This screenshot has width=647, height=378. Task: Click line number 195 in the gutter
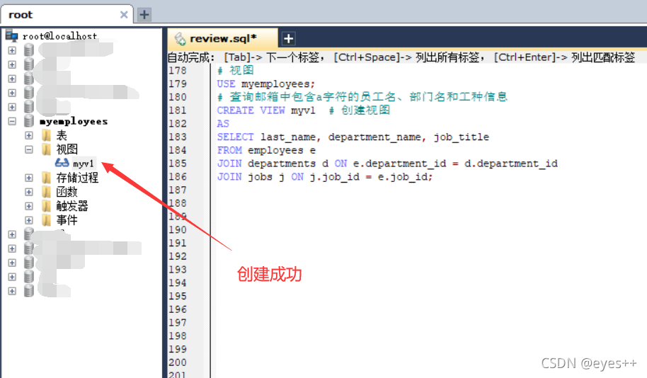tap(178, 296)
